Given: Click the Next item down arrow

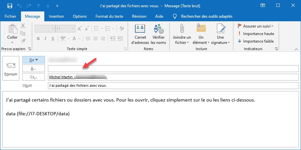Looking at the screenshot, I should click(x=48, y=6).
